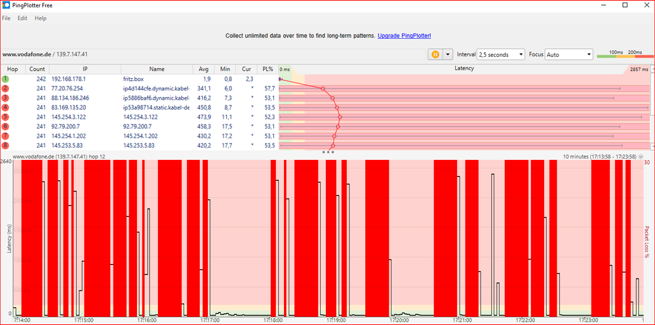Select the hop 5 red circle icon
This screenshot has height=325, width=655.
[5, 117]
